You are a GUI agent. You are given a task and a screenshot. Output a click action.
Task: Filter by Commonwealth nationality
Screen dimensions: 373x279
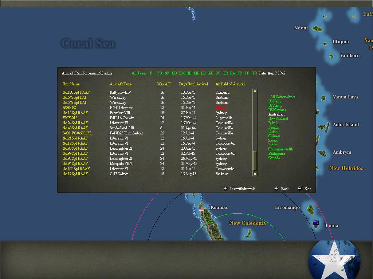coord(281,149)
